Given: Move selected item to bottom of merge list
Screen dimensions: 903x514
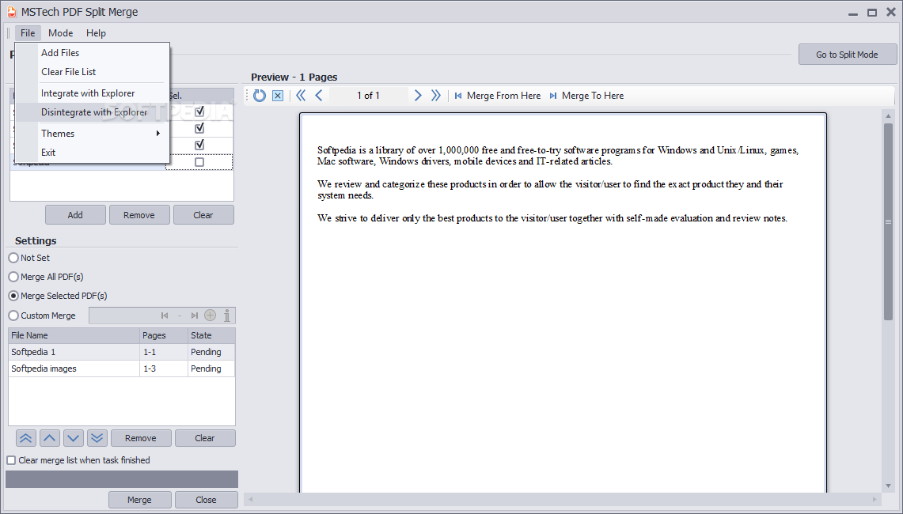Looking at the screenshot, I should [x=97, y=438].
